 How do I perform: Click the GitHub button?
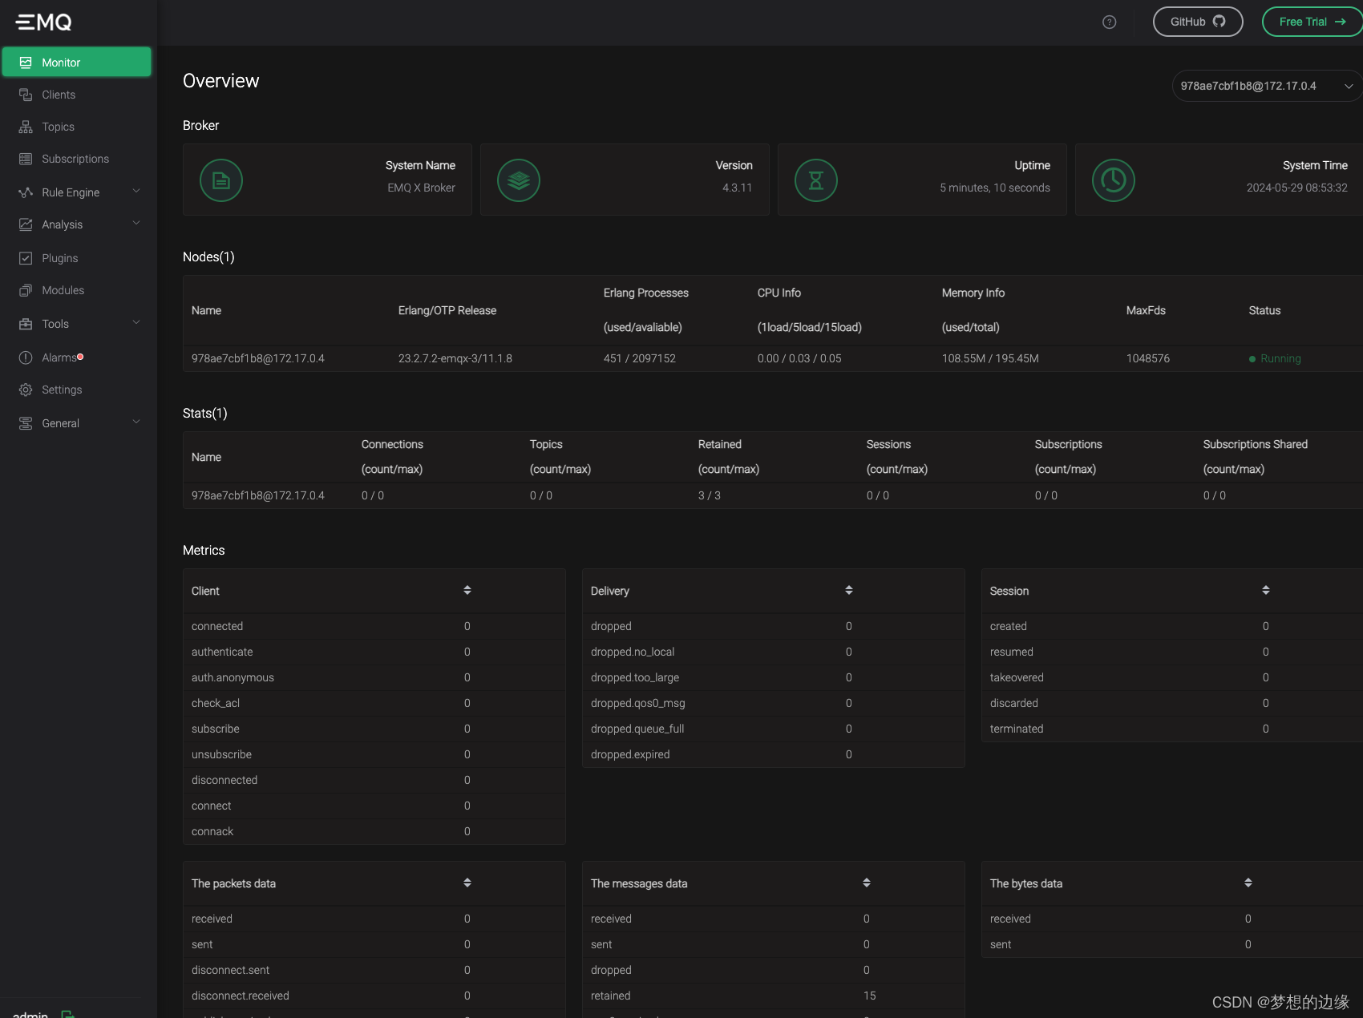click(1198, 22)
